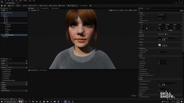Screen dimensions: 184x103
Task: Switch to the Event Graph tab
Action: (55, 8)
